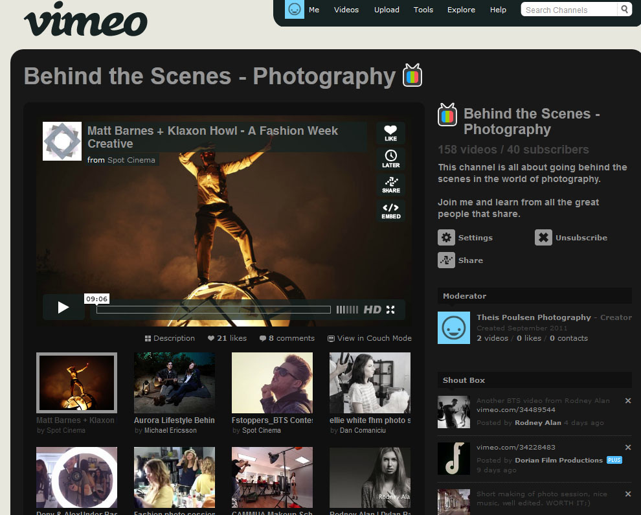This screenshot has height=515, width=641.
Task: Play the Matt Barnes video
Action: pos(63,308)
